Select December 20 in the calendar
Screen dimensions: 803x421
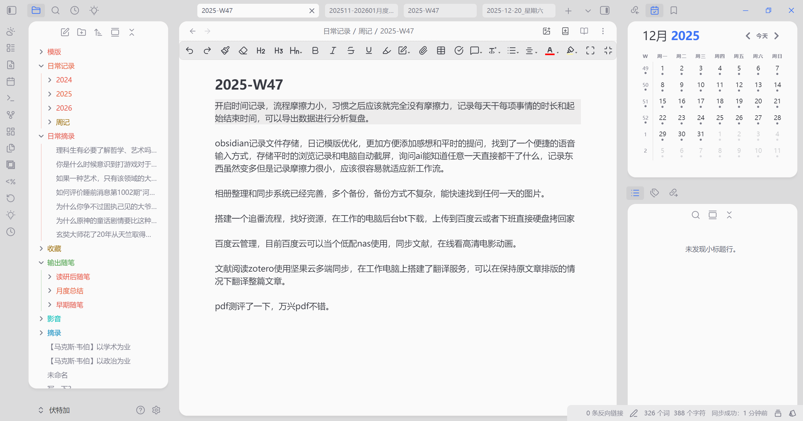tap(758, 101)
